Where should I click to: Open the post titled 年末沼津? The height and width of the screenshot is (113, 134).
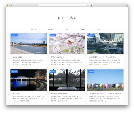(16, 93)
